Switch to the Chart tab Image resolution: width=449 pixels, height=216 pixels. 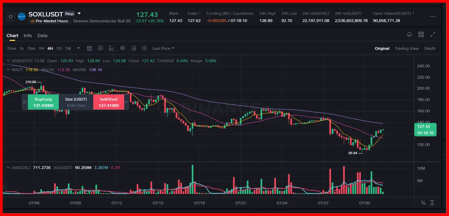pyautogui.click(x=12, y=36)
